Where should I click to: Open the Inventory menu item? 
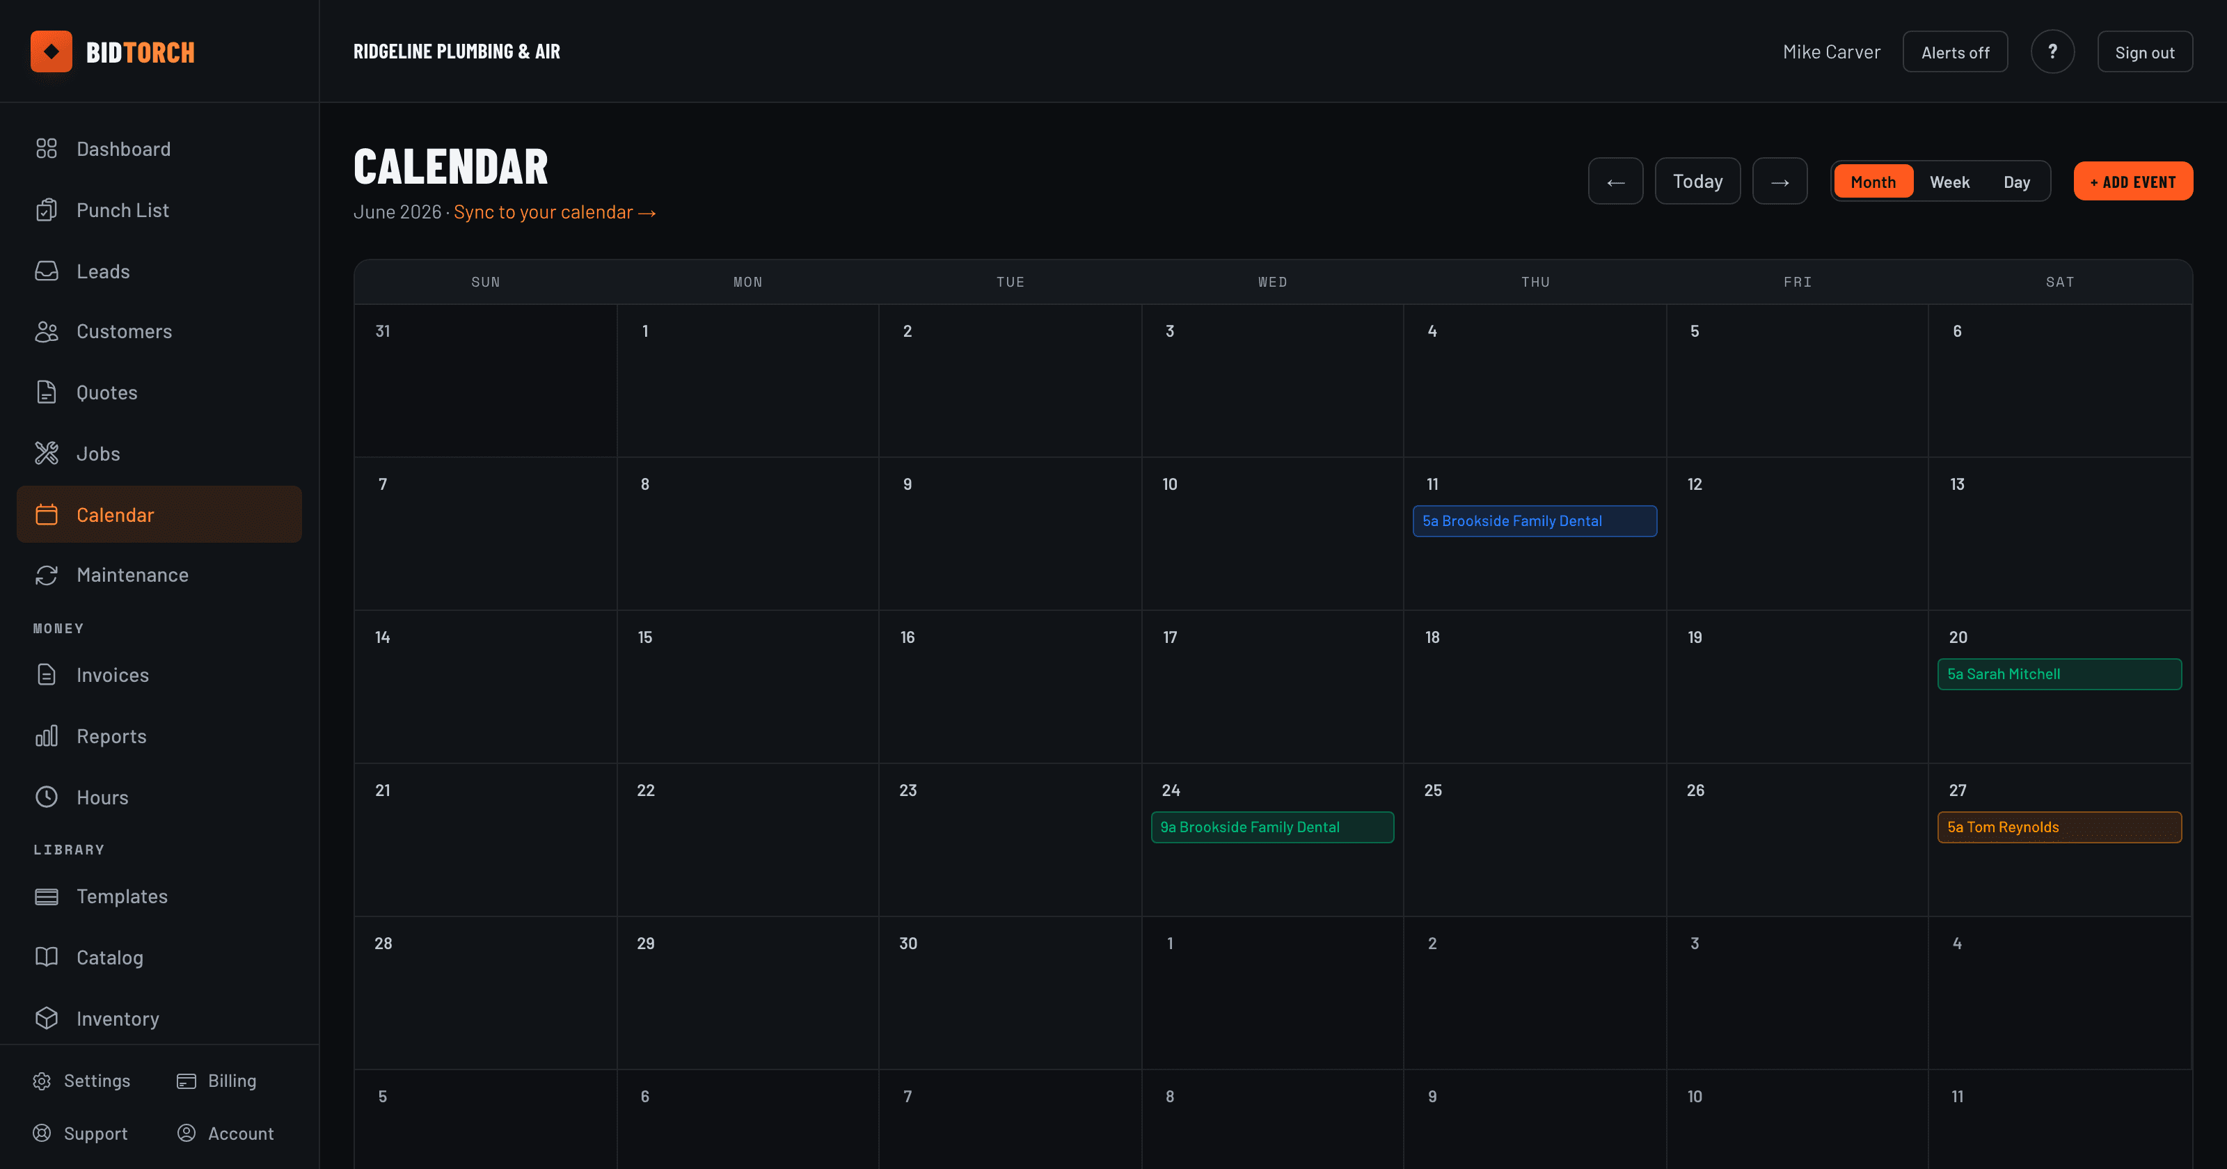[x=159, y=1019]
